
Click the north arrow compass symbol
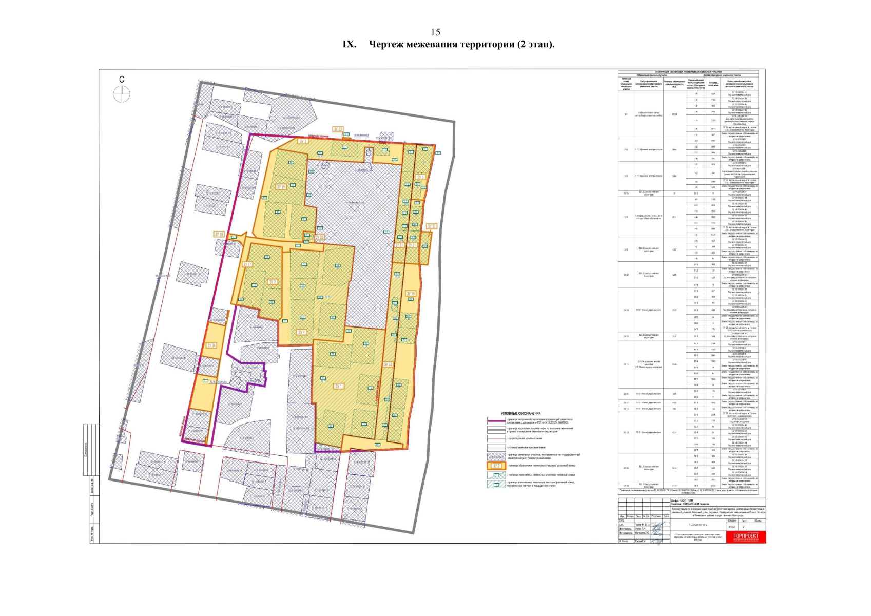click(122, 94)
